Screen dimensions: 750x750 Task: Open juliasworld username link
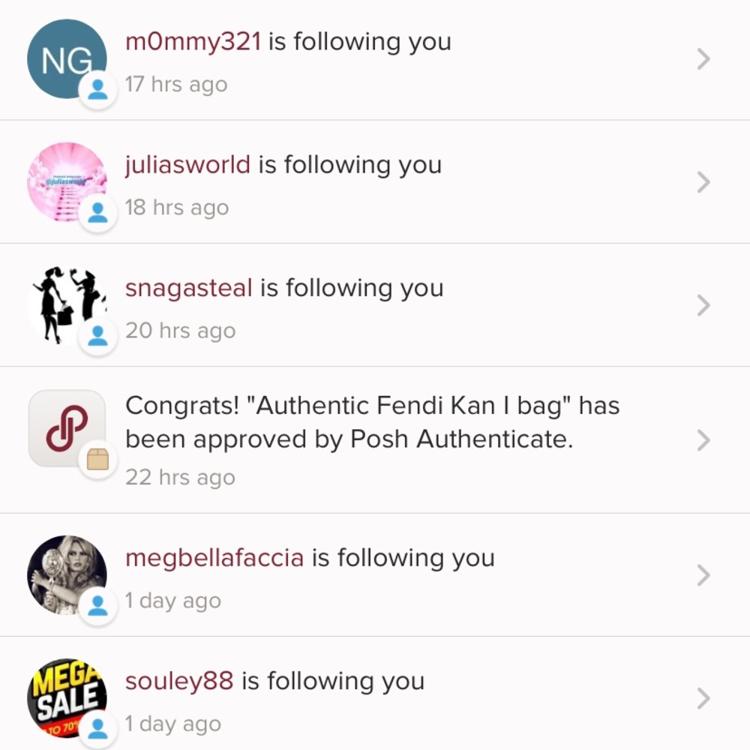(x=187, y=165)
